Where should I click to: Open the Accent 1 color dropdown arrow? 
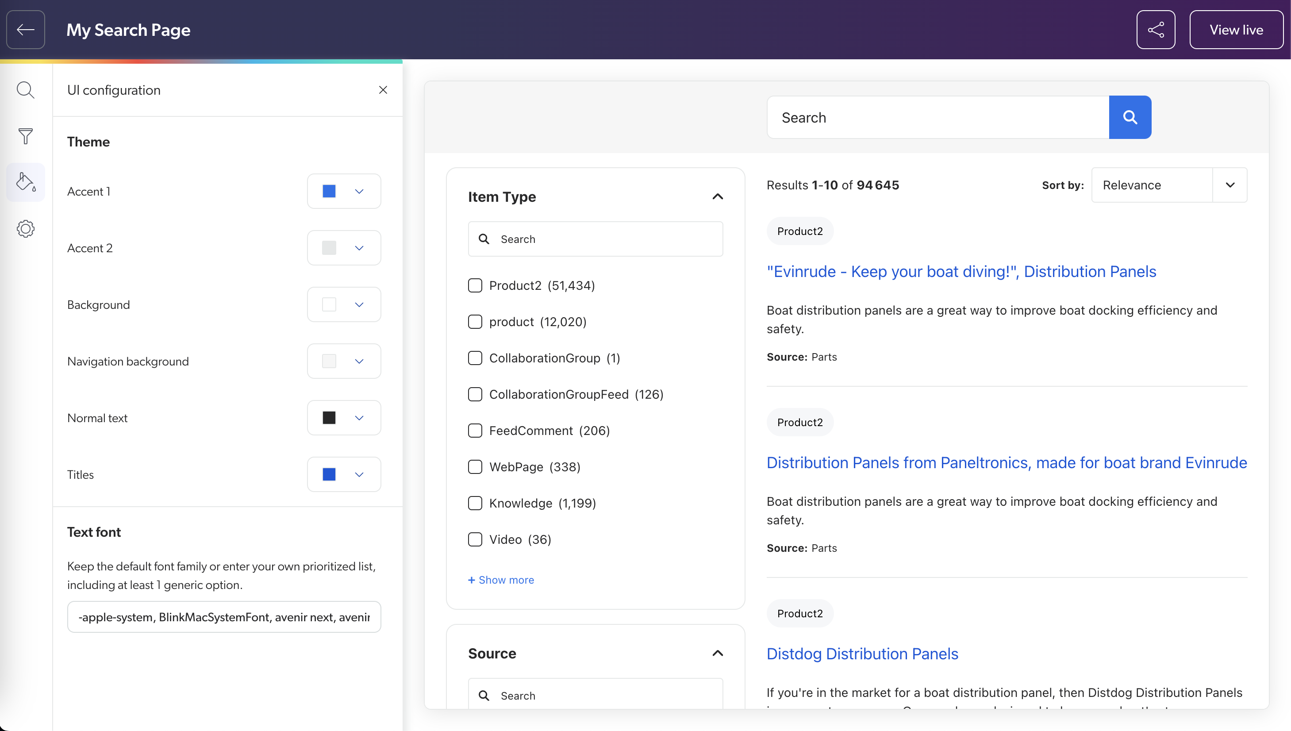359,191
